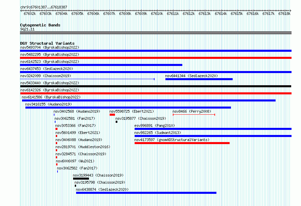Select the red bar under nsv4173597
The image size is (301, 206).
[x=182, y=143]
